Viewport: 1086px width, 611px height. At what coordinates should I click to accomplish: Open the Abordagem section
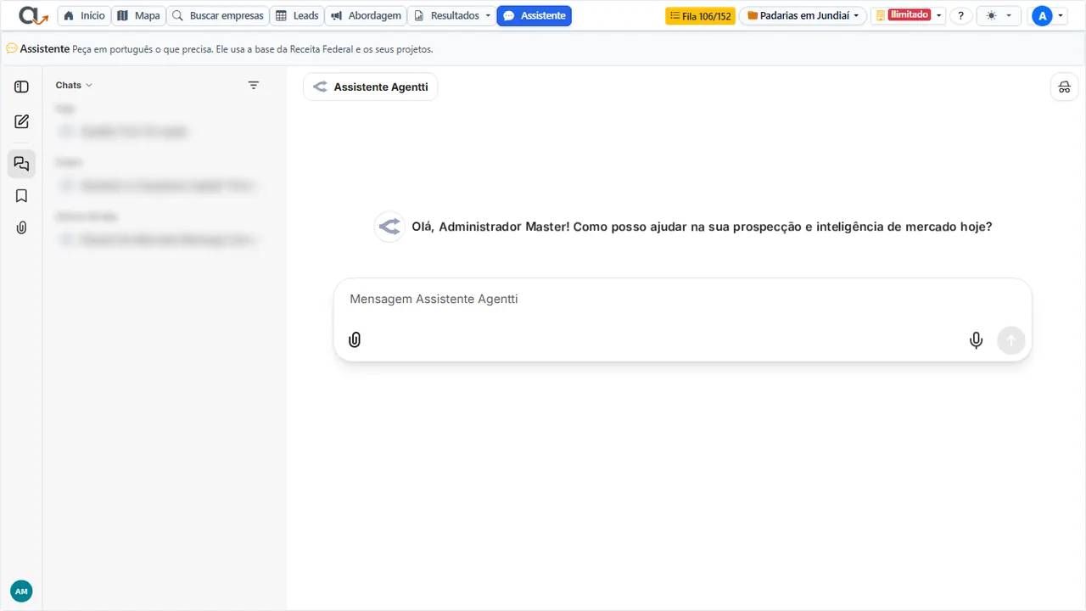pyautogui.click(x=366, y=16)
